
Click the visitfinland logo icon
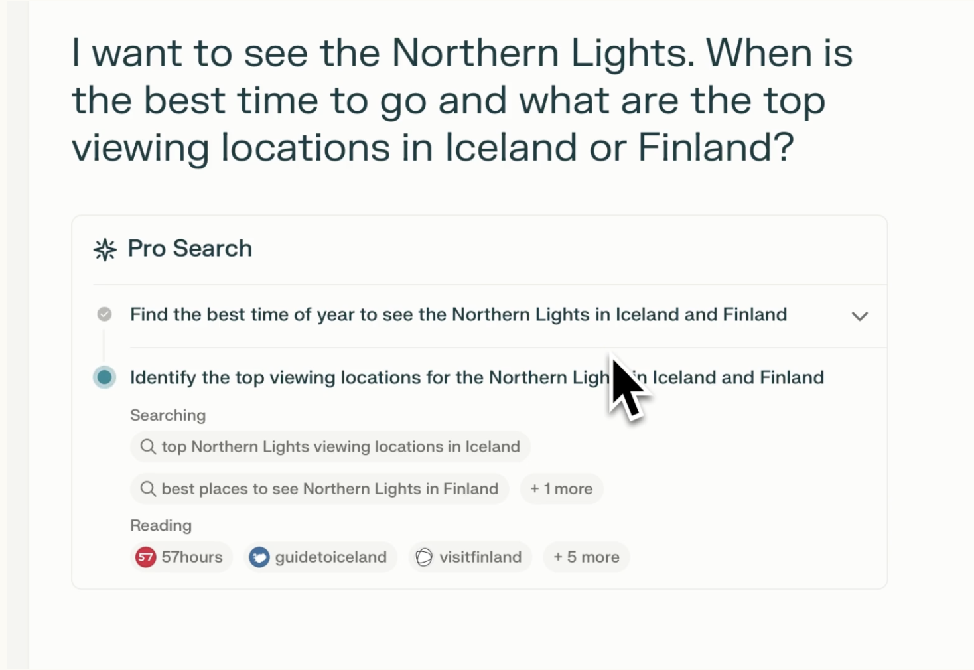pyautogui.click(x=424, y=557)
